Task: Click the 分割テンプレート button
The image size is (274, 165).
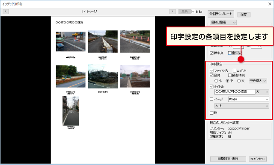Action: (221, 14)
